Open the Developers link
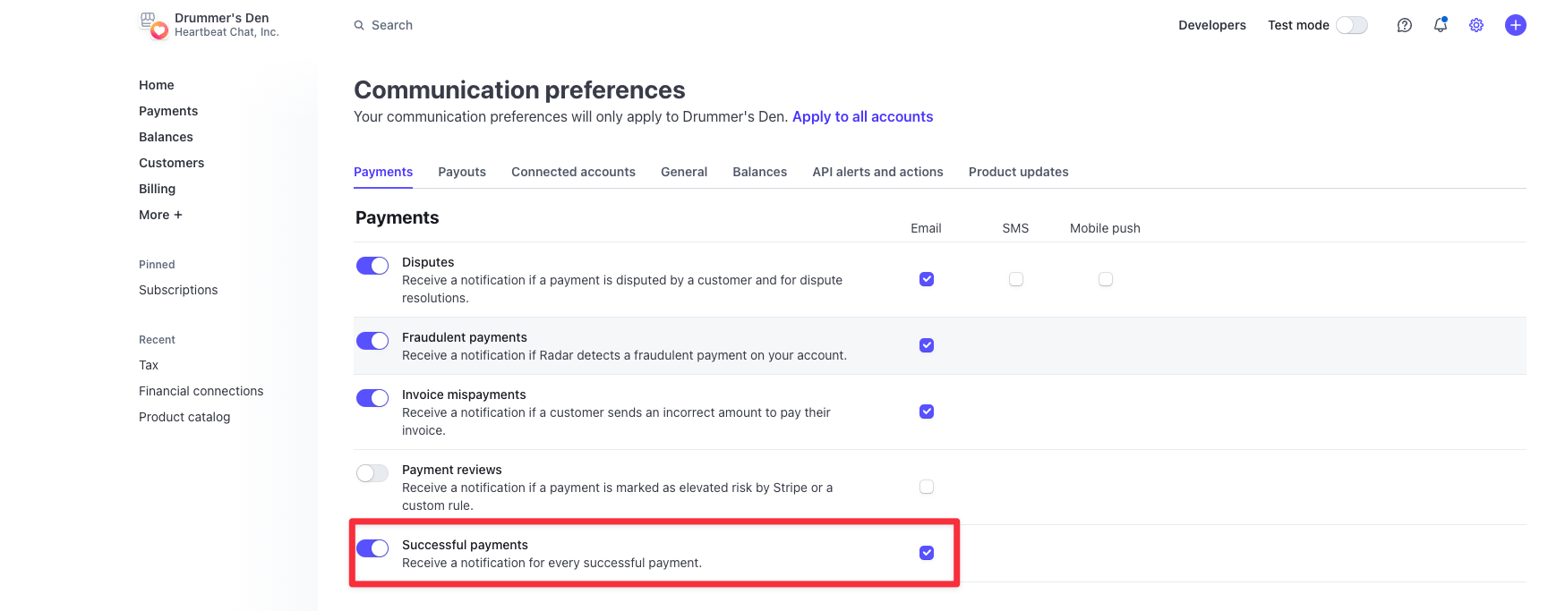The height and width of the screenshot is (611, 1548). tap(1211, 25)
